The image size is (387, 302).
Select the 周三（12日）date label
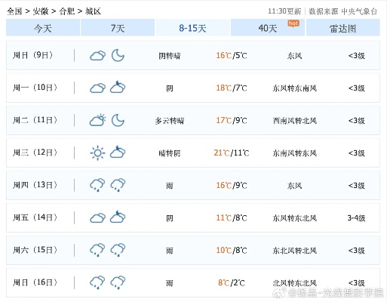(x=35, y=153)
